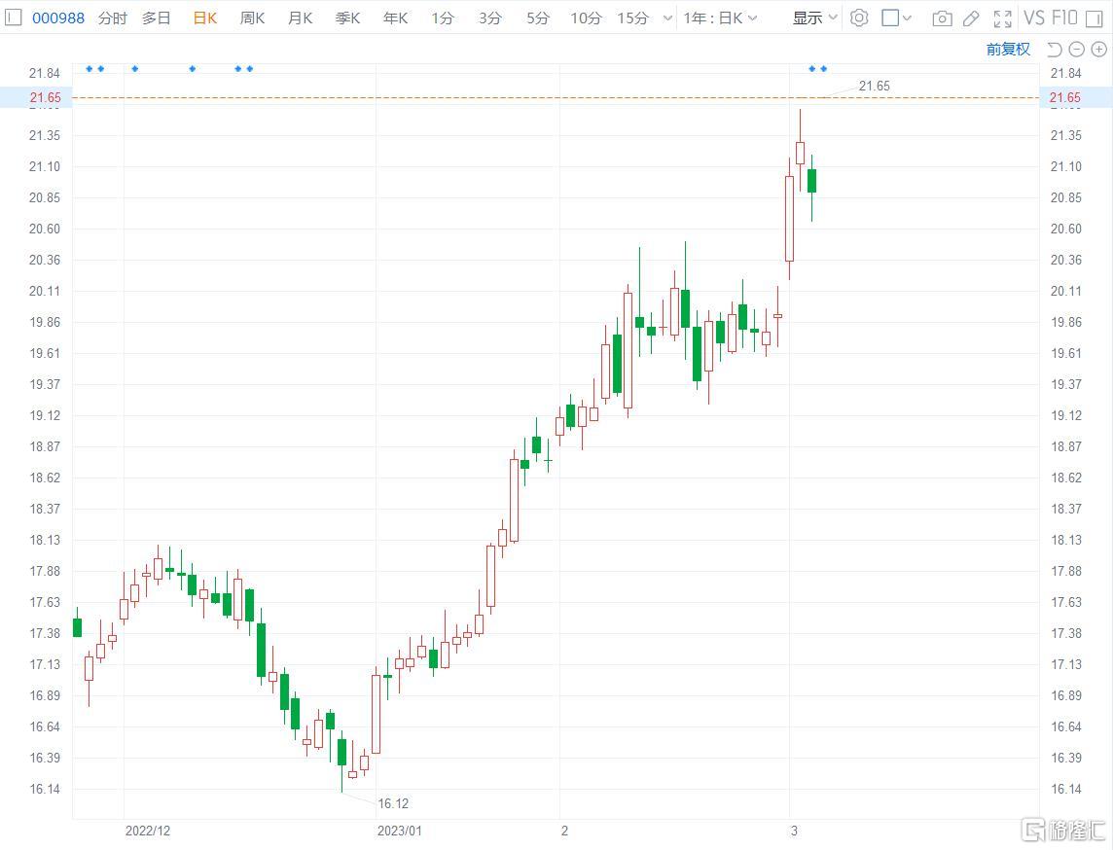This screenshot has height=850, width=1113.
Task: Switch to 周K weekly chart tab
Action: [x=252, y=18]
